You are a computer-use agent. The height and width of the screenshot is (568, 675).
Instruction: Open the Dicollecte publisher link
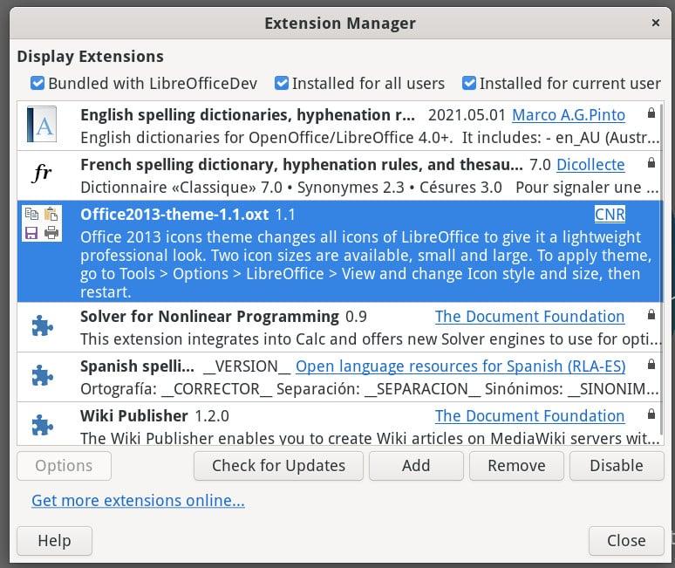coord(590,164)
